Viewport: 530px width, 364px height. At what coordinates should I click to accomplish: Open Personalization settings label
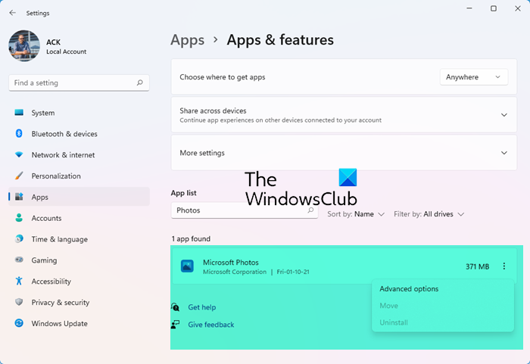(56, 176)
